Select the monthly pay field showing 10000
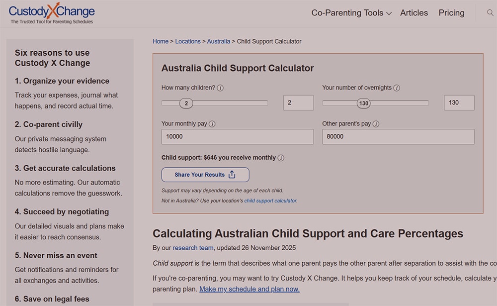Image resolution: width=497 pixels, height=306 pixels. click(x=237, y=136)
